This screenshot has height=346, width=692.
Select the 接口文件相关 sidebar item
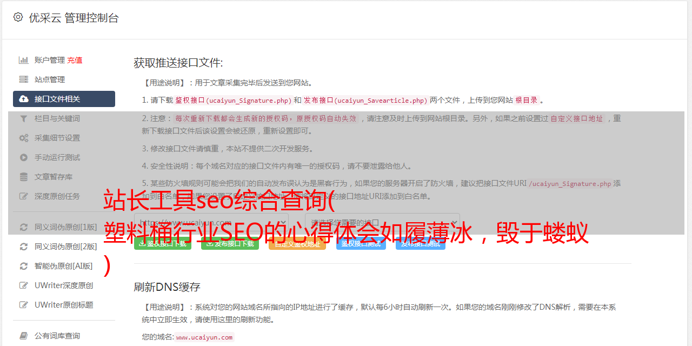64,99
